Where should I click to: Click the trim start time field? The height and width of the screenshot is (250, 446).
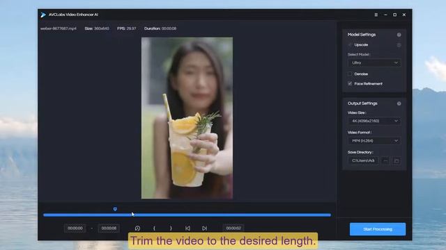[75, 228]
